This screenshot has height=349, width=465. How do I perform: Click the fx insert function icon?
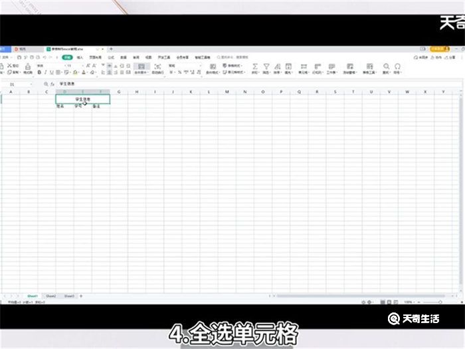52,84
